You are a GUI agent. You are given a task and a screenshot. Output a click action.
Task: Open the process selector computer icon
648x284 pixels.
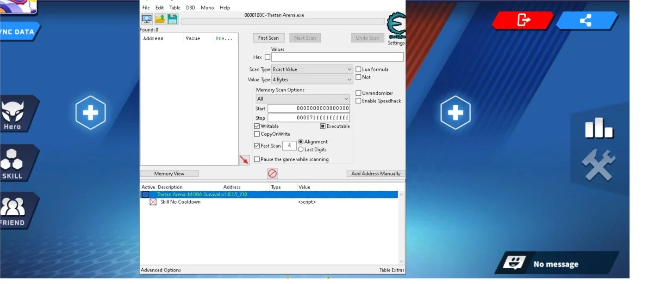(147, 19)
